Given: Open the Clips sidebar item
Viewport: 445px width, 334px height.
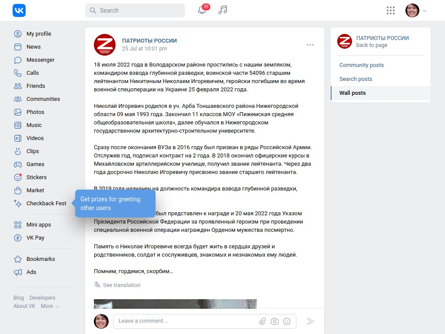Looking at the screenshot, I should (x=32, y=151).
